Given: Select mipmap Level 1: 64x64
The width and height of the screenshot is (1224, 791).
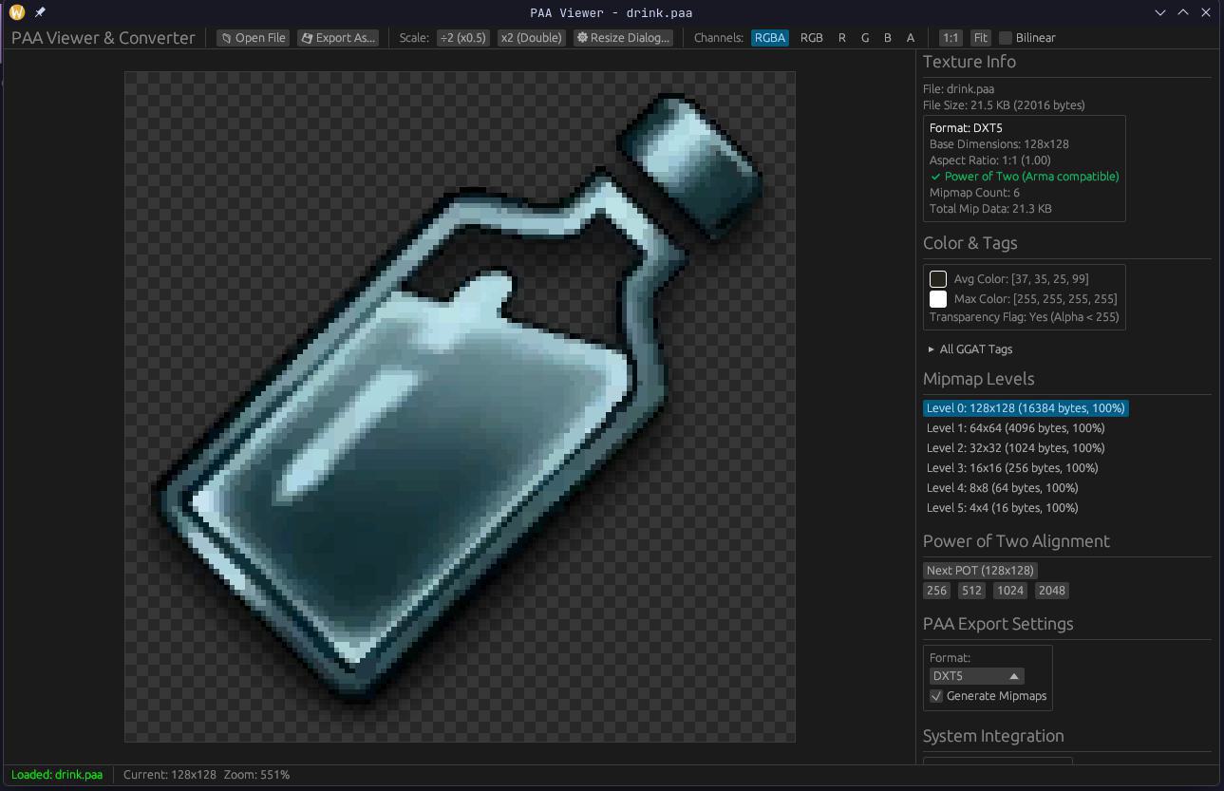Looking at the screenshot, I should tap(1016, 428).
